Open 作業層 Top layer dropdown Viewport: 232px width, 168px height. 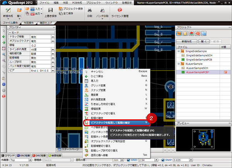pyautogui.click(x=30, y=160)
